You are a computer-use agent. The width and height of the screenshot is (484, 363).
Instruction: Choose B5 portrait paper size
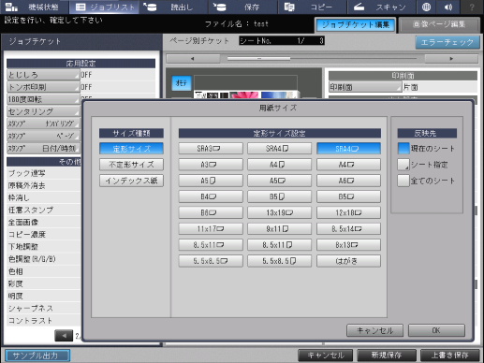280,196
